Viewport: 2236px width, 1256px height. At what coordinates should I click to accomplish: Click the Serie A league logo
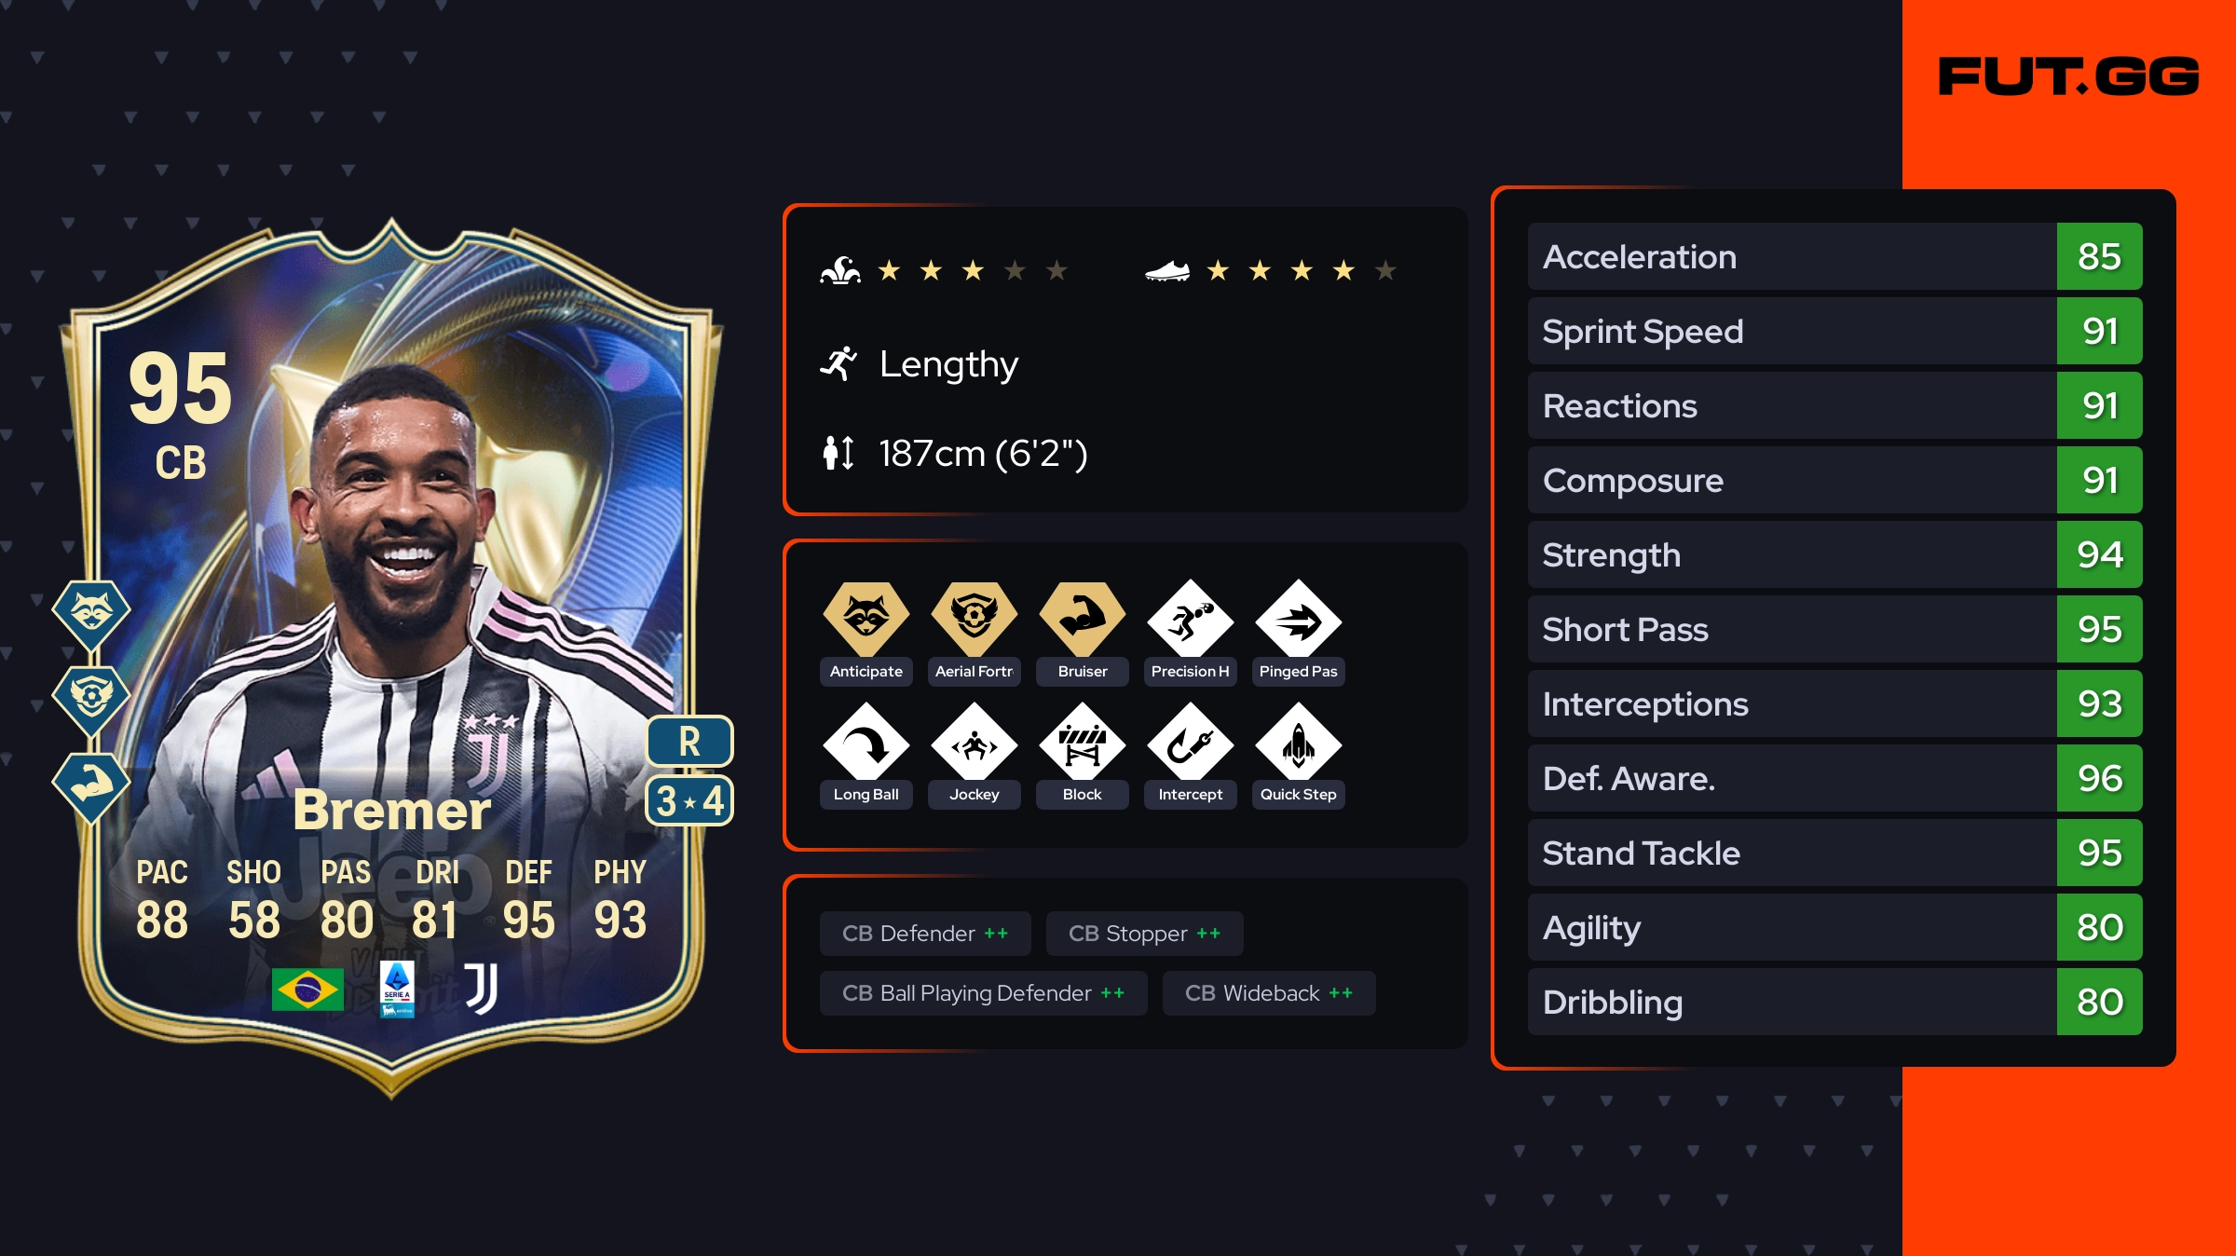(397, 990)
